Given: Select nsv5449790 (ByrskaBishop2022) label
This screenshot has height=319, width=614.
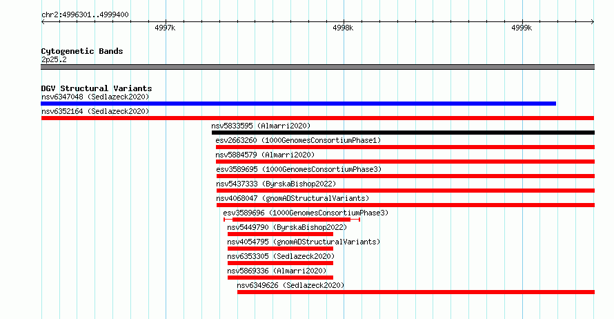Looking at the screenshot, I should (x=287, y=227).
